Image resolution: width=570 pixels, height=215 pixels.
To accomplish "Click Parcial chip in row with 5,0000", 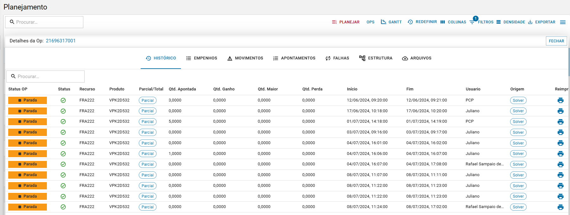I will pos(148,122).
